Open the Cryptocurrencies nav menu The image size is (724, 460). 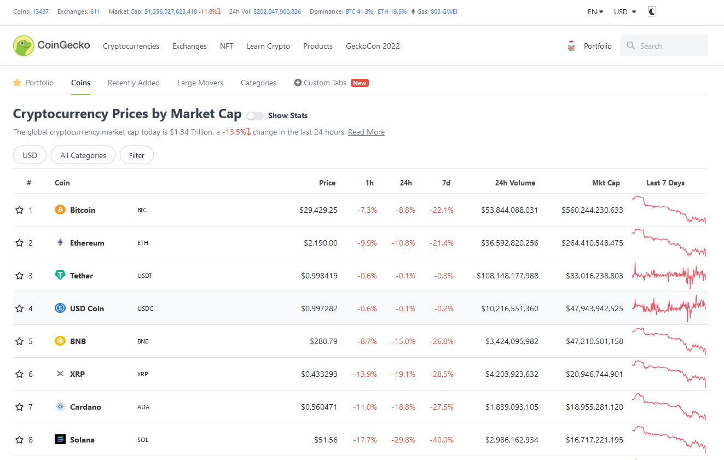pos(131,46)
